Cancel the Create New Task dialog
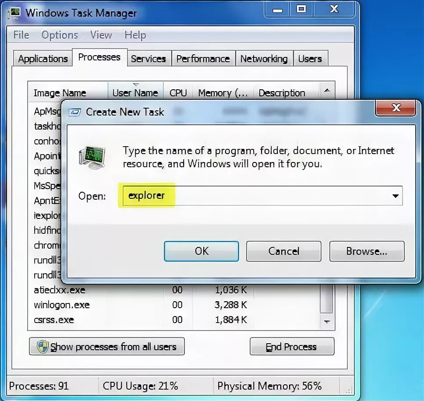Viewport: 424px width, 401px height. (x=284, y=251)
